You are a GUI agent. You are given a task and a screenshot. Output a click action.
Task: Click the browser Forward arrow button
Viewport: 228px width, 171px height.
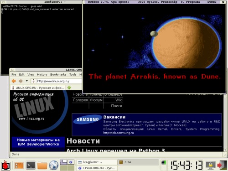click(21, 81)
